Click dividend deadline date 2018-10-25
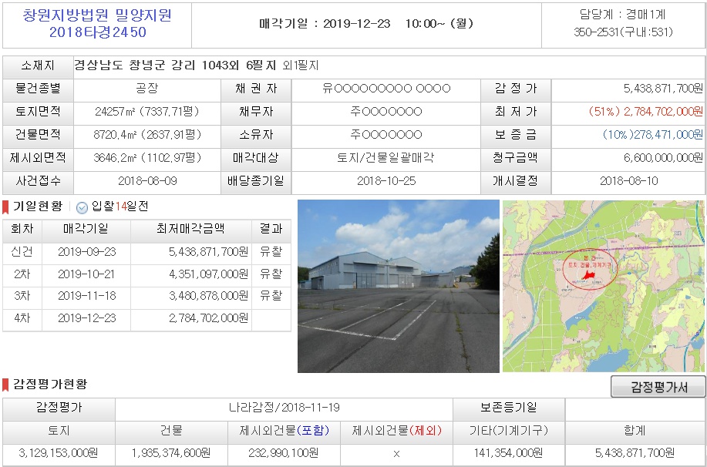707x467 pixels. click(386, 181)
